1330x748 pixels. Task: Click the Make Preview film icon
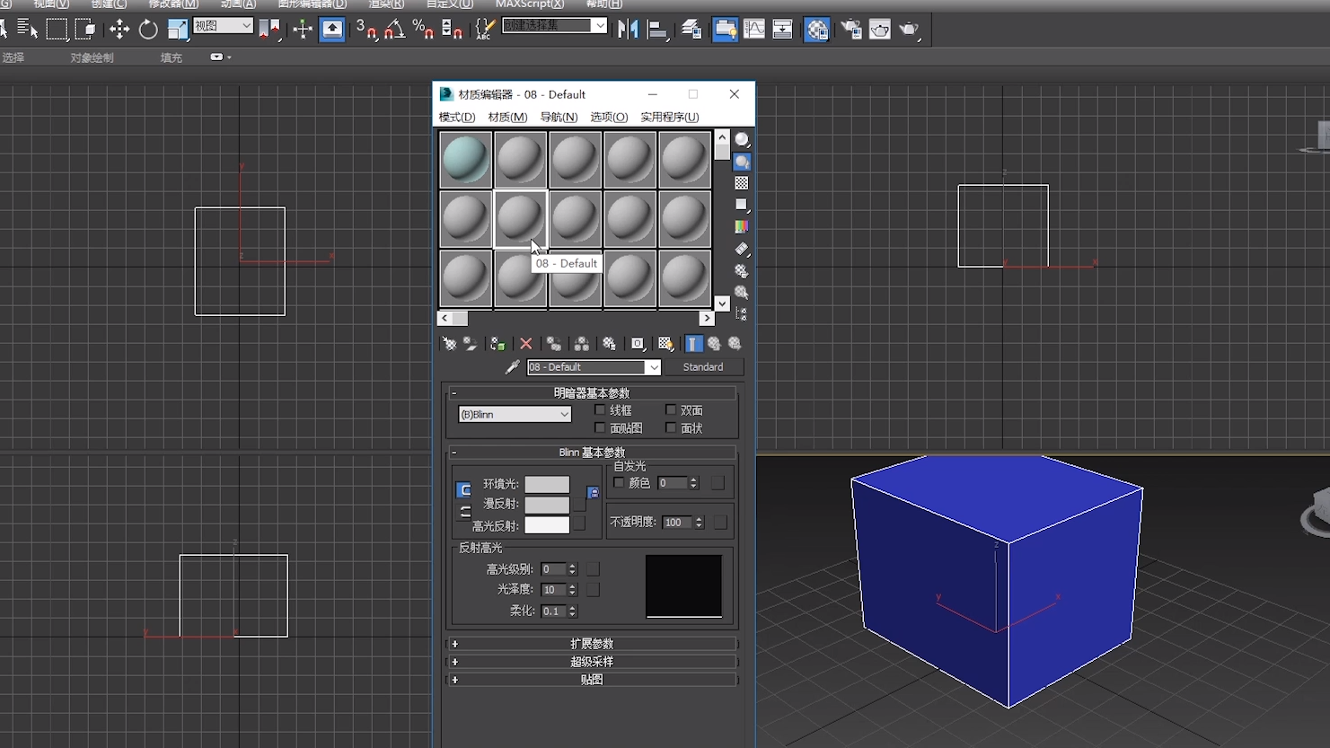(742, 249)
